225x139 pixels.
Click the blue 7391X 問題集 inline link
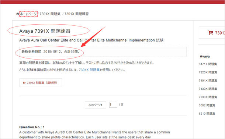tap(89, 70)
